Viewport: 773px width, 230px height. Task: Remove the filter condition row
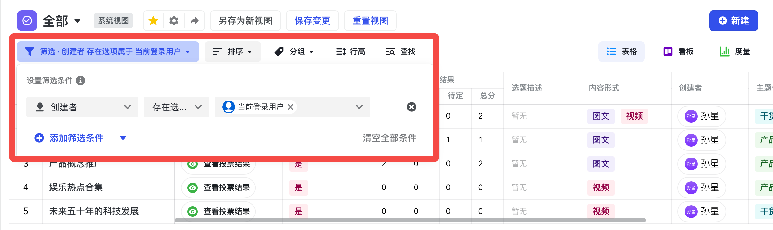pos(411,107)
